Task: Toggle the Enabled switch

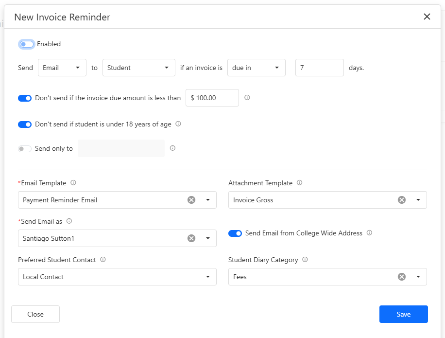Action: coord(27,44)
